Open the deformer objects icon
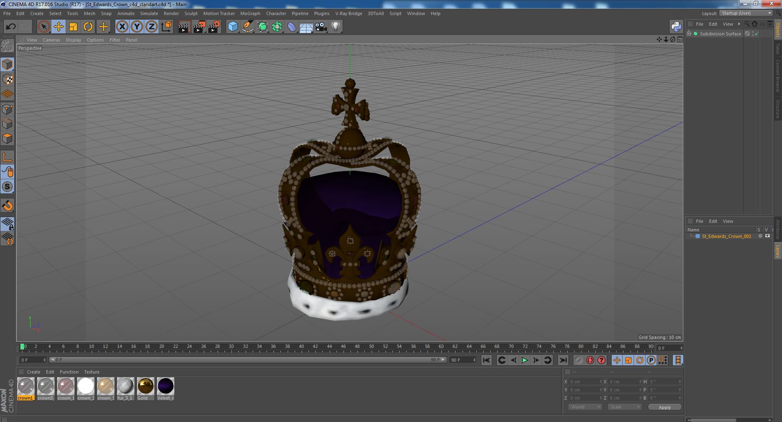782x422 pixels. coord(292,27)
